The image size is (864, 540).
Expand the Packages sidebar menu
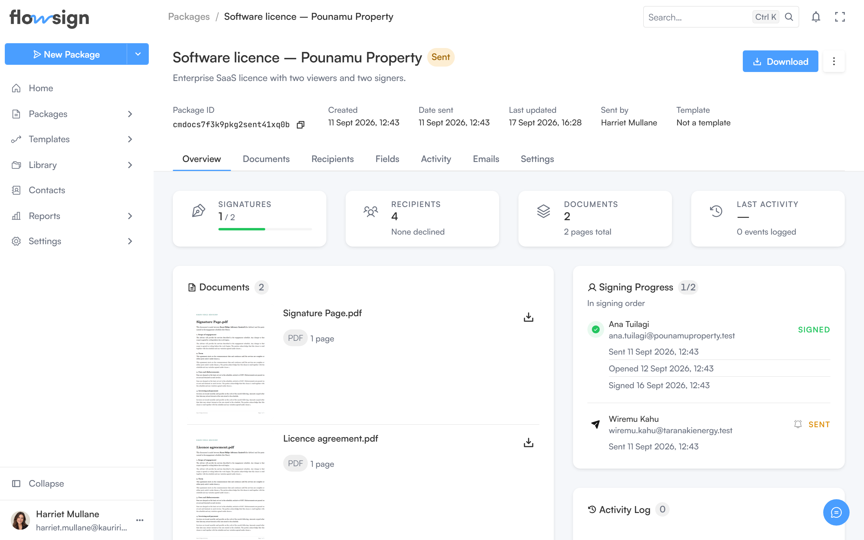click(x=130, y=114)
